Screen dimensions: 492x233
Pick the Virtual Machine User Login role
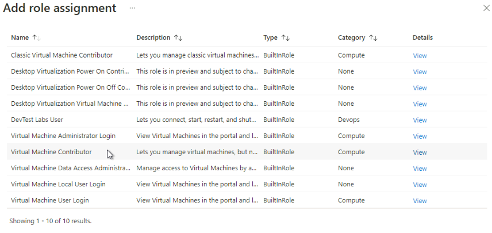point(50,200)
